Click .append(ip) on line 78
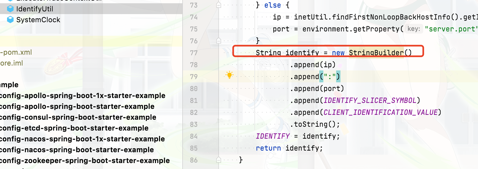 coord(313,65)
